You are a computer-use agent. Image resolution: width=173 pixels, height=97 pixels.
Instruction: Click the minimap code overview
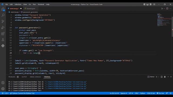(x=164, y=20)
